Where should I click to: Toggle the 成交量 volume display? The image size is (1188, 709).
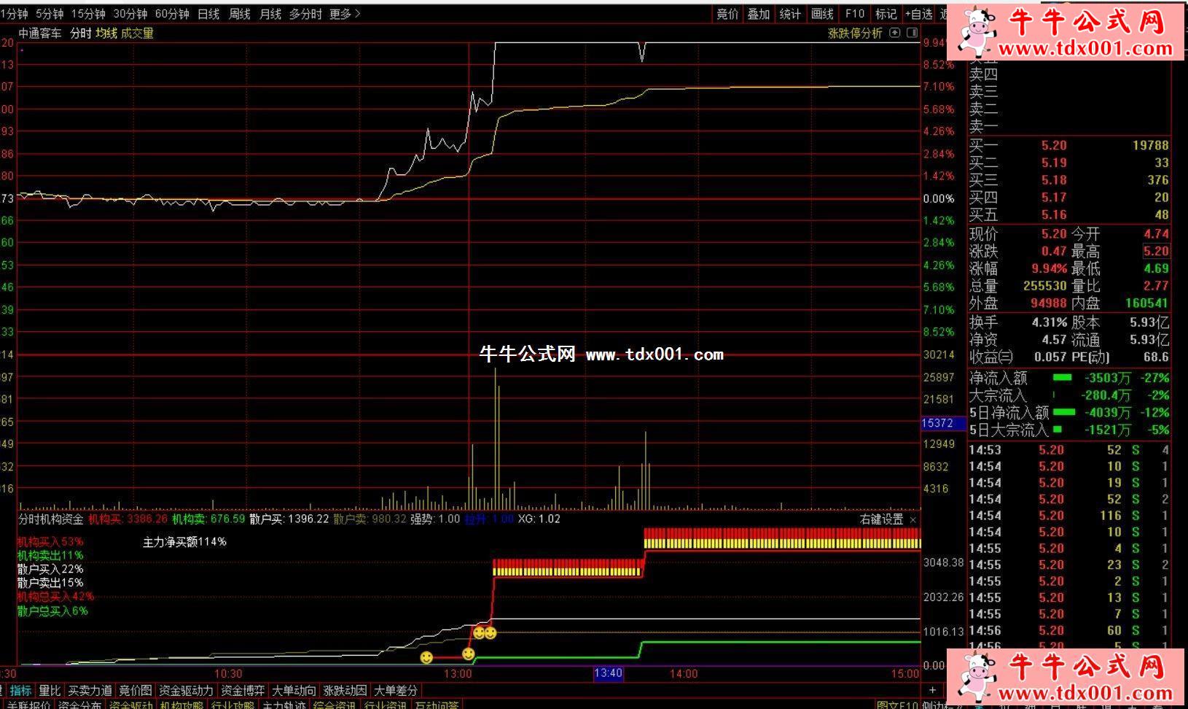click(x=137, y=34)
